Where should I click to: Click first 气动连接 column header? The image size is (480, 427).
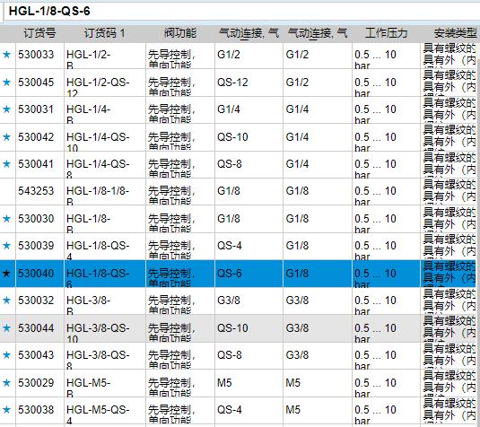point(249,33)
